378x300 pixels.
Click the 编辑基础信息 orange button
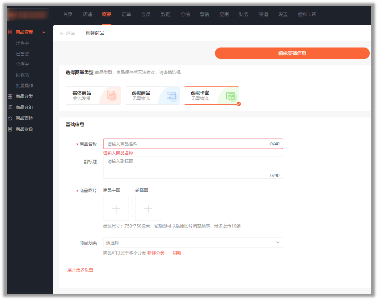292,53
